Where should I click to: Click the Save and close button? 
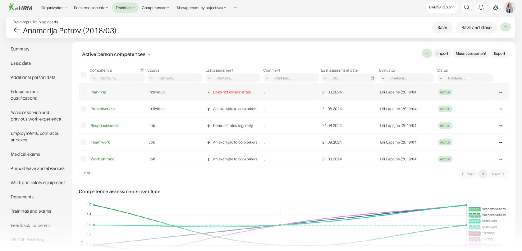coord(476,28)
